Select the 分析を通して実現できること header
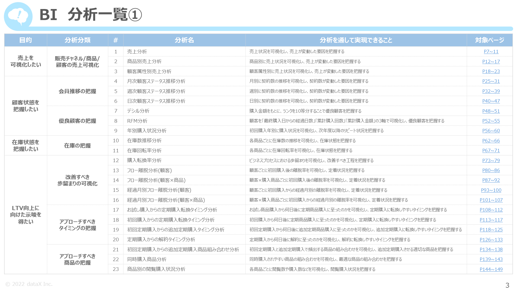 tap(356, 40)
